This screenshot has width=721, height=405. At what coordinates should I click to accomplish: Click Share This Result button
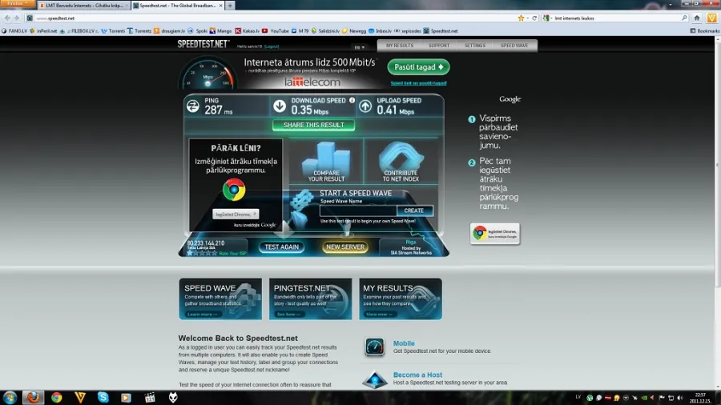(313, 125)
